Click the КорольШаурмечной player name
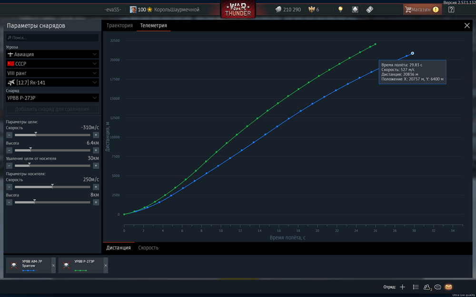This screenshot has width=476, height=297. click(x=177, y=10)
